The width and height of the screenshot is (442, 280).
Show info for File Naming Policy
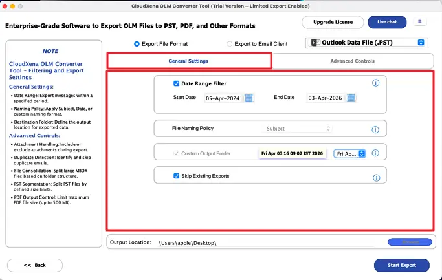coord(375,129)
